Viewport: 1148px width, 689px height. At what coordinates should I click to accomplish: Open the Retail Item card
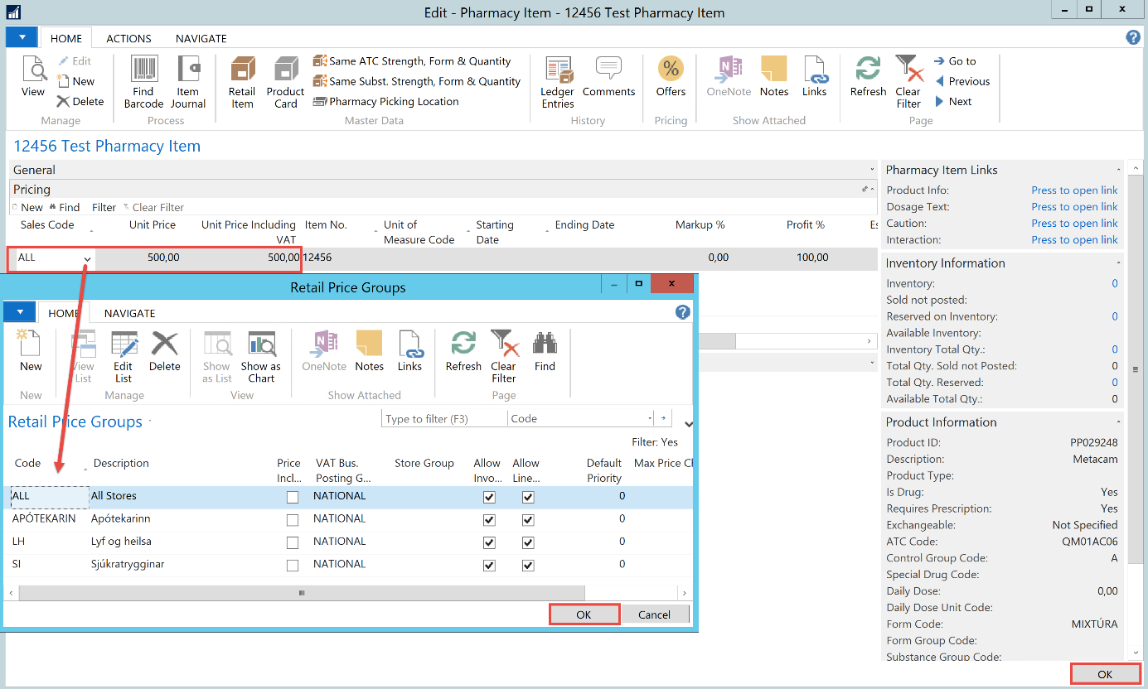[242, 82]
